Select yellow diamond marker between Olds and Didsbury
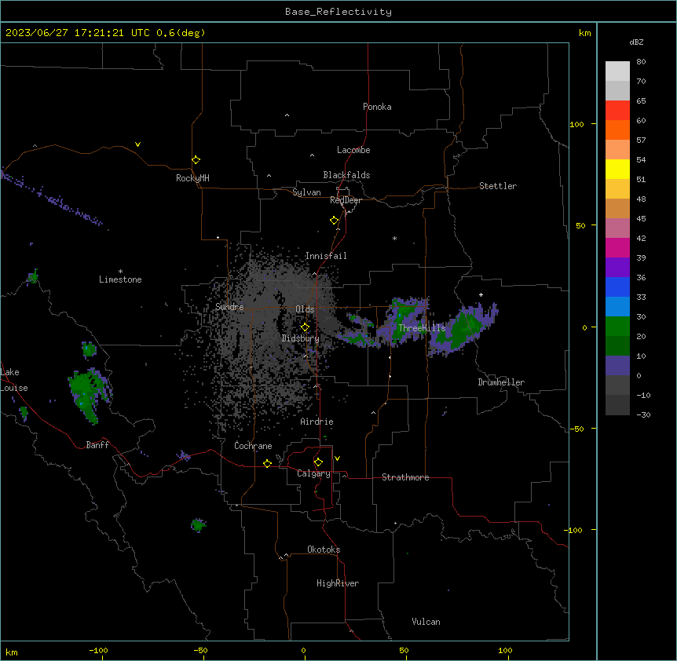Viewport: 677px width, 661px height. point(305,327)
